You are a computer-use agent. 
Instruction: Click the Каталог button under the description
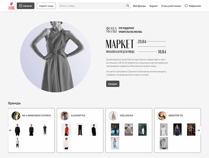click(113, 84)
